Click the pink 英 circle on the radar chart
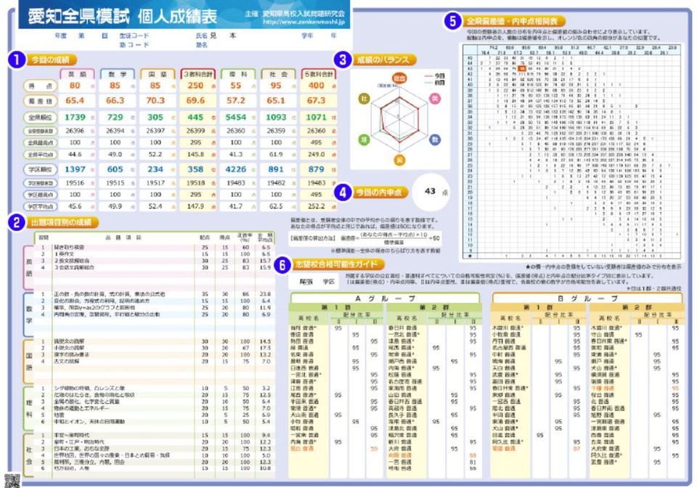 coord(435,98)
